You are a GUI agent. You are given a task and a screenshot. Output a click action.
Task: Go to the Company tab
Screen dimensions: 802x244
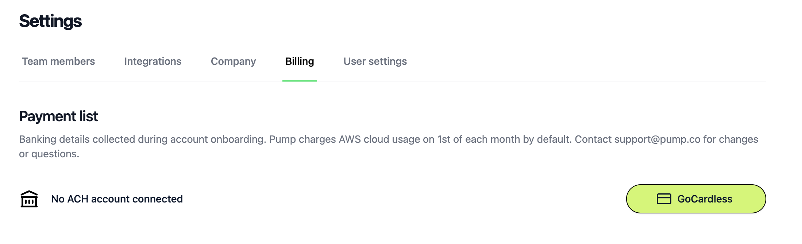pyautogui.click(x=233, y=62)
